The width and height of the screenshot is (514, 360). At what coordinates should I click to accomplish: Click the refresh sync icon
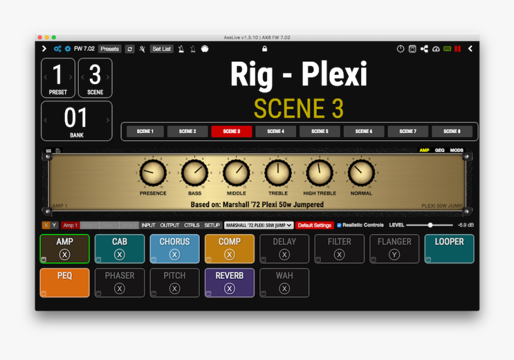point(130,49)
